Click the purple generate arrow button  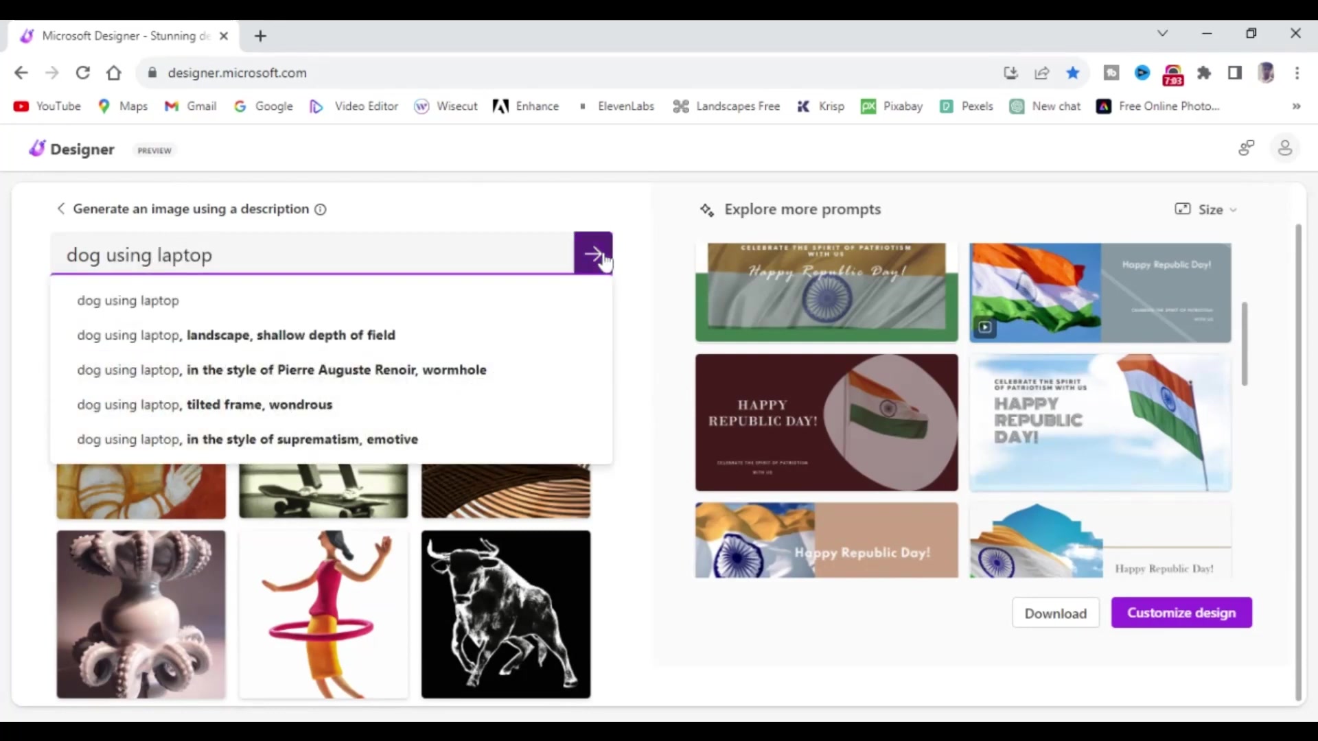click(x=593, y=254)
